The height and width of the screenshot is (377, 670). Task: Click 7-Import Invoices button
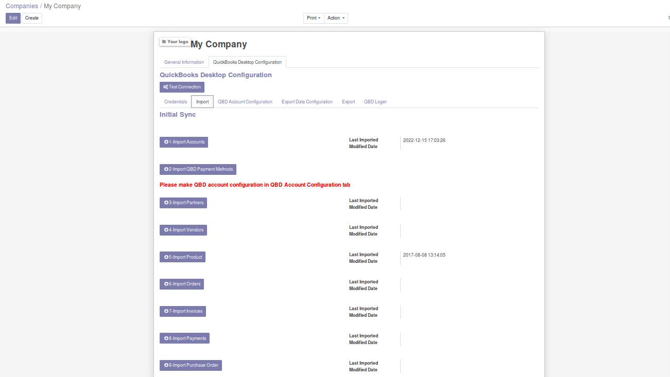tap(183, 311)
